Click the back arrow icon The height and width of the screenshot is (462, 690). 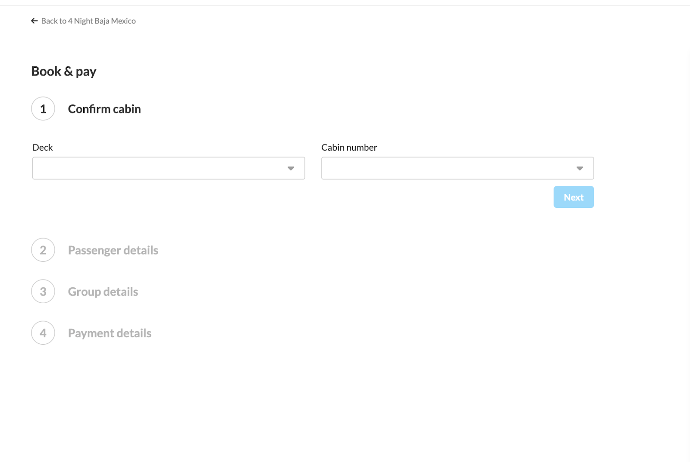click(34, 21)
